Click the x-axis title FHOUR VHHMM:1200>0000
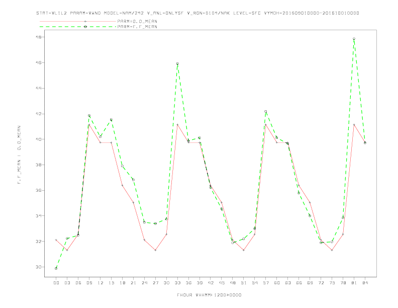The image size is (398, 308). pyautogui.click(x=209, y=295)
